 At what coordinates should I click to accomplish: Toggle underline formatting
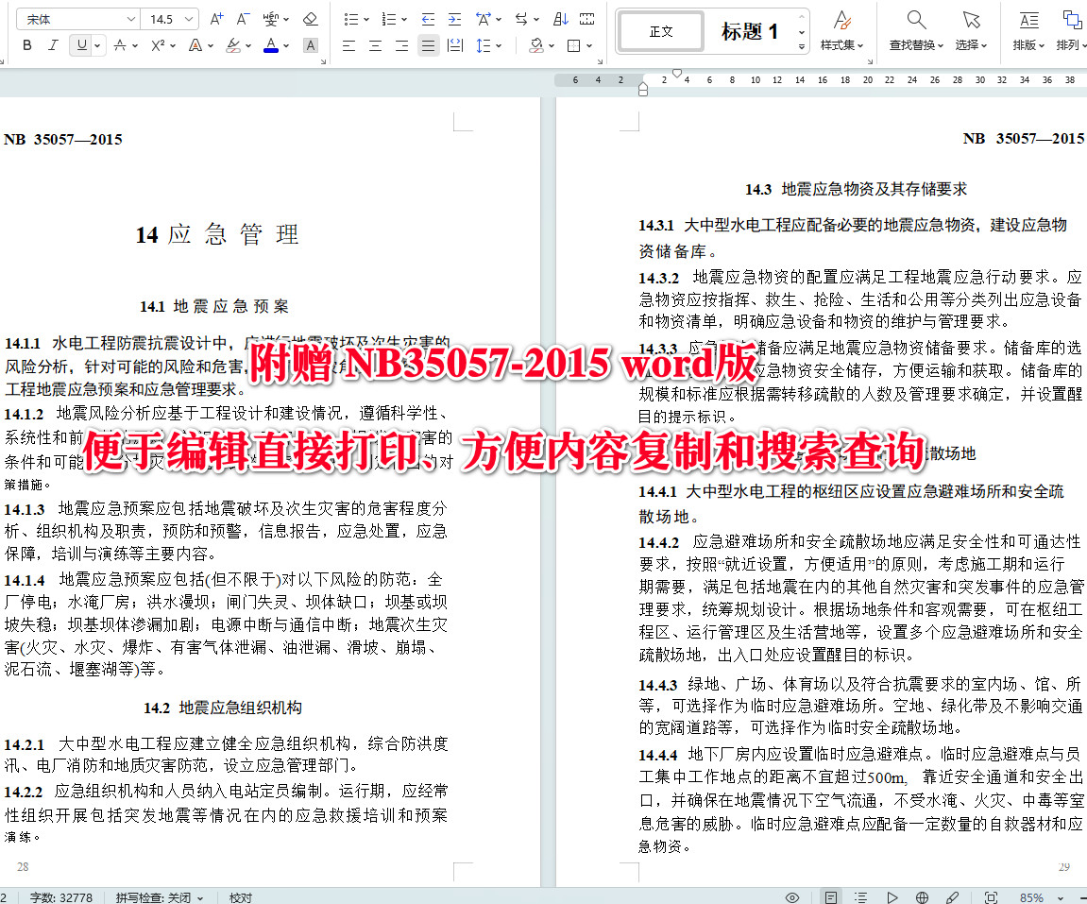[x=82, y=45]
